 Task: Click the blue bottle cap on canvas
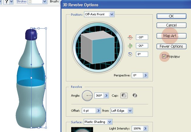tap(31, 34)
